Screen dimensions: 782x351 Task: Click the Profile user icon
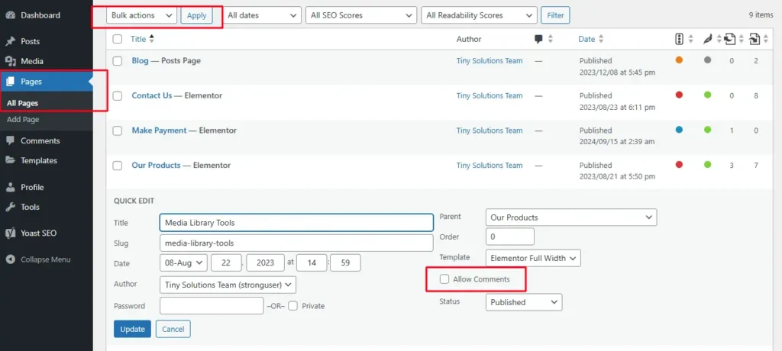coord(11,188)
